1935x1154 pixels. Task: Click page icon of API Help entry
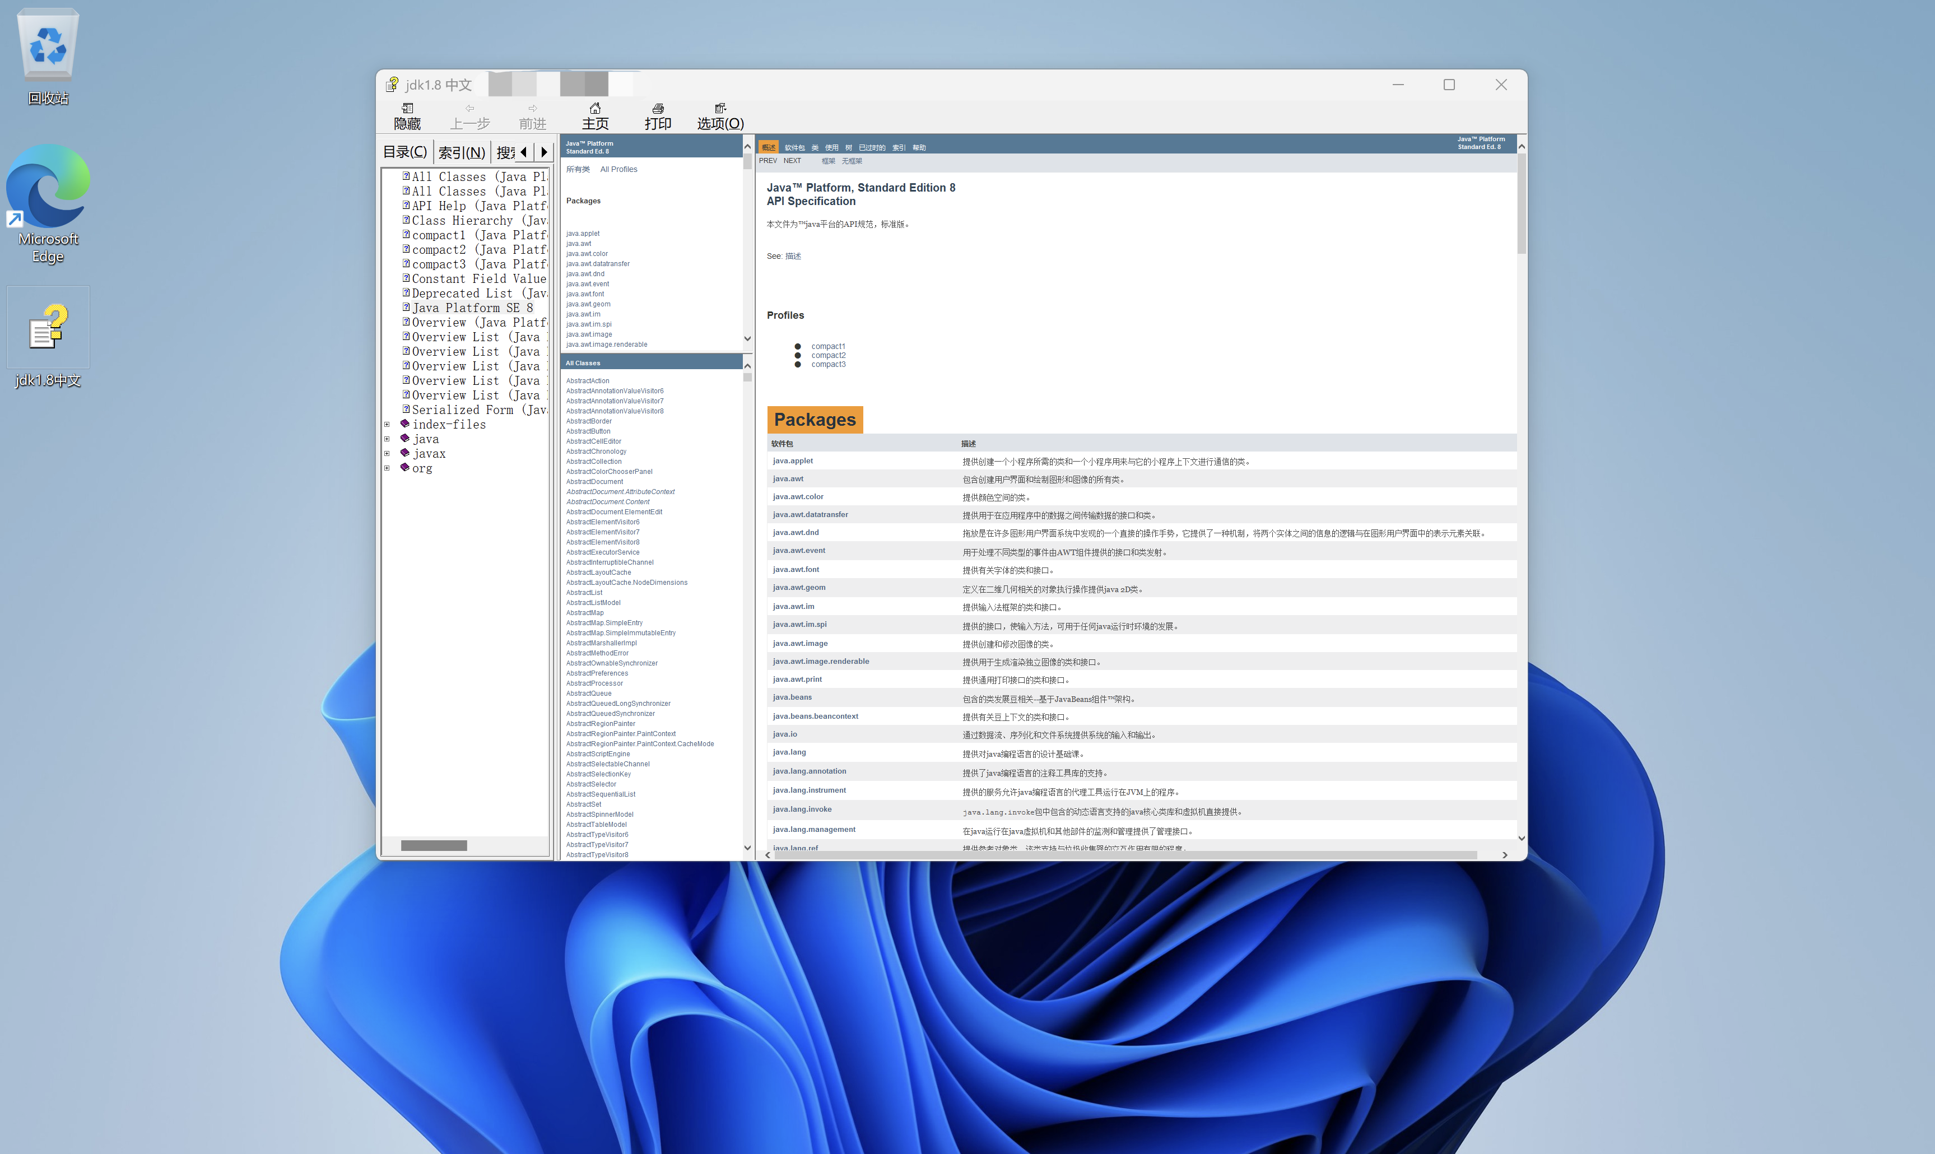click(x=406, y=205)
